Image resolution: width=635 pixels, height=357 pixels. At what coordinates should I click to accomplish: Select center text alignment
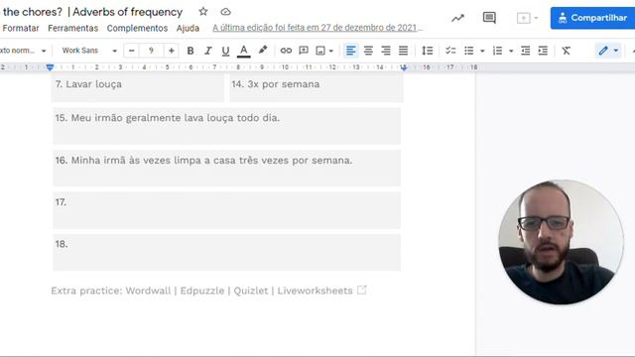pos(368,51)
